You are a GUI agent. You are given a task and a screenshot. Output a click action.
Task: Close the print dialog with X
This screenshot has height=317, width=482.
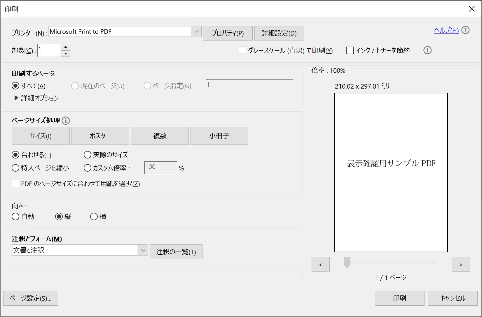(472, 9)
